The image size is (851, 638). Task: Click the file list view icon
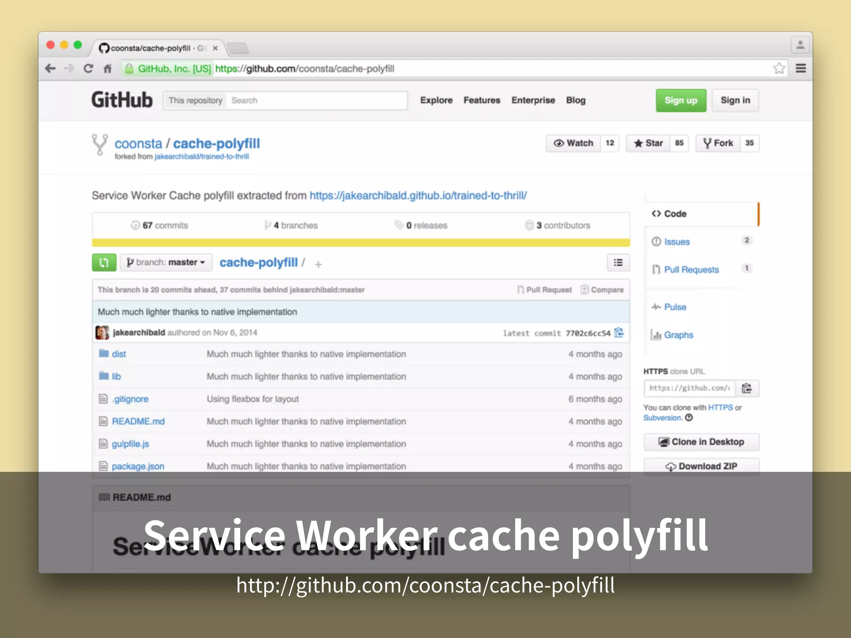tap(618, 263)
